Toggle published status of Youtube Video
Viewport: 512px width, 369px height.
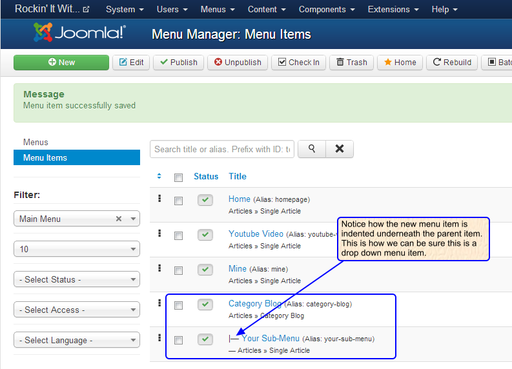[205, 235]
